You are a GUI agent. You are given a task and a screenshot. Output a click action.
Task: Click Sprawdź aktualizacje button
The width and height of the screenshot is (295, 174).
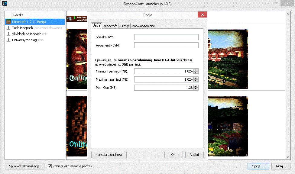tap(24, 166)
